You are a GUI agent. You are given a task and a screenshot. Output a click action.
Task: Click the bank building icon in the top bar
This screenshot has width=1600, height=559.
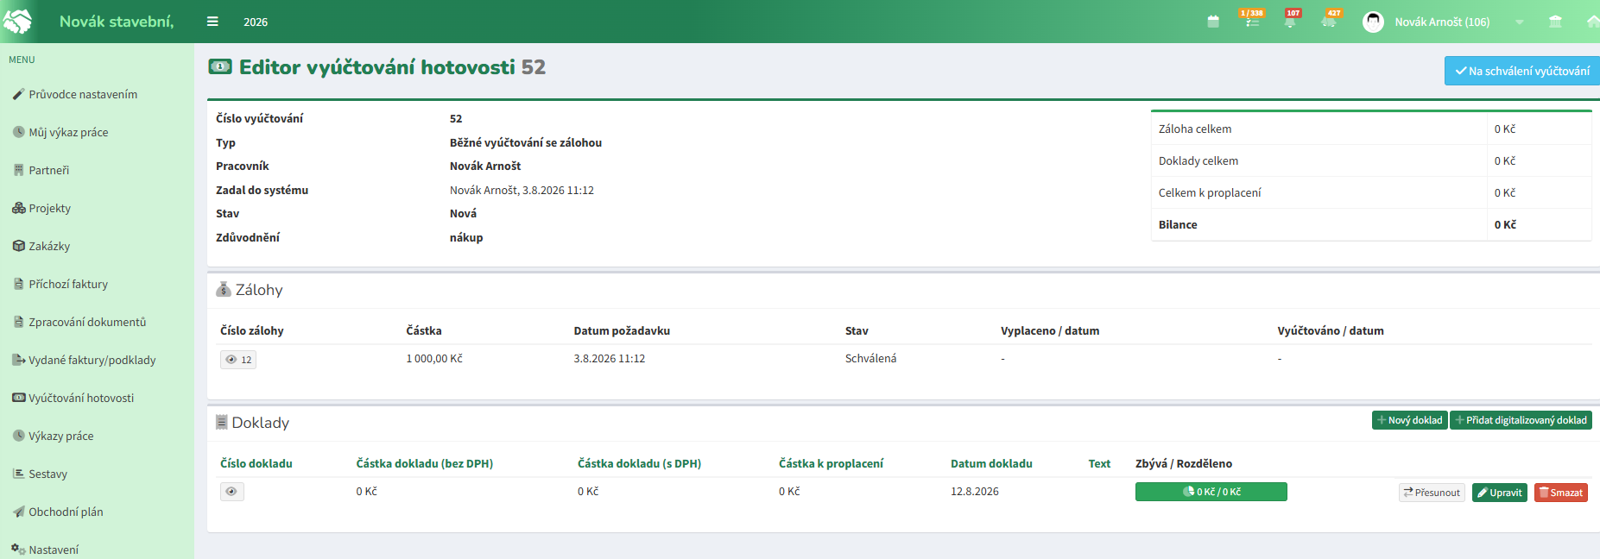tap(1555, 22)
